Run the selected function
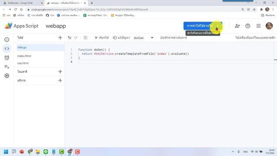The width and height of the screenshot is (277, 156). 102,38
